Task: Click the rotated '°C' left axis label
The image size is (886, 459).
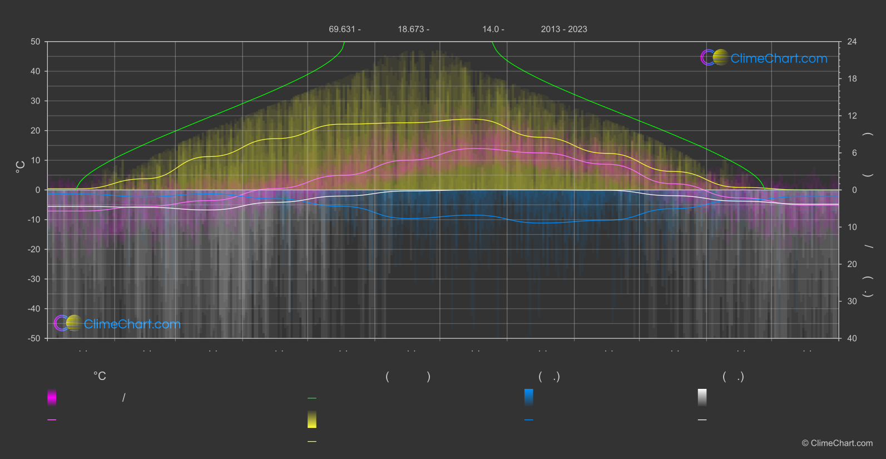Action: (x=20, y=167)
